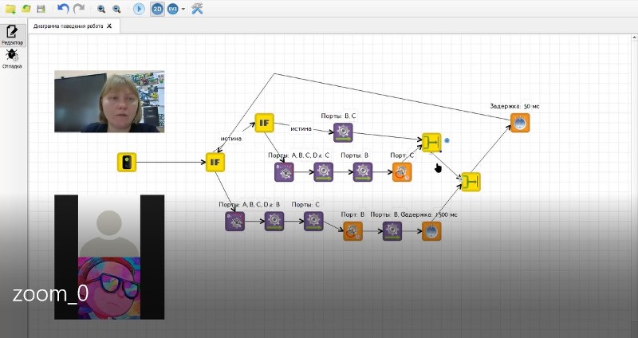The image size is (638, 338).
Task: Switch to the Редактор mode
Action: pos(12,34)
